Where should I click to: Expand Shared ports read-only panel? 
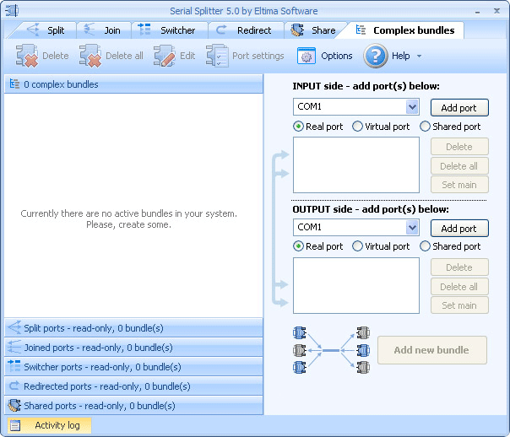pos(133,406)
